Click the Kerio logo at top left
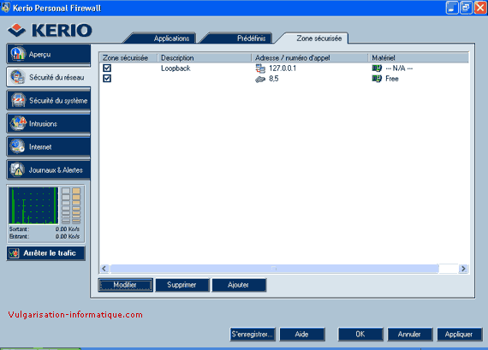The height and width of the screenshot is (350, 488). tap(50, 30)
